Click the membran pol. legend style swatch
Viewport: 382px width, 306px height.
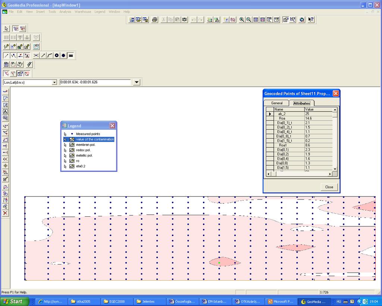pyautogui.click(x=72, y=145)
